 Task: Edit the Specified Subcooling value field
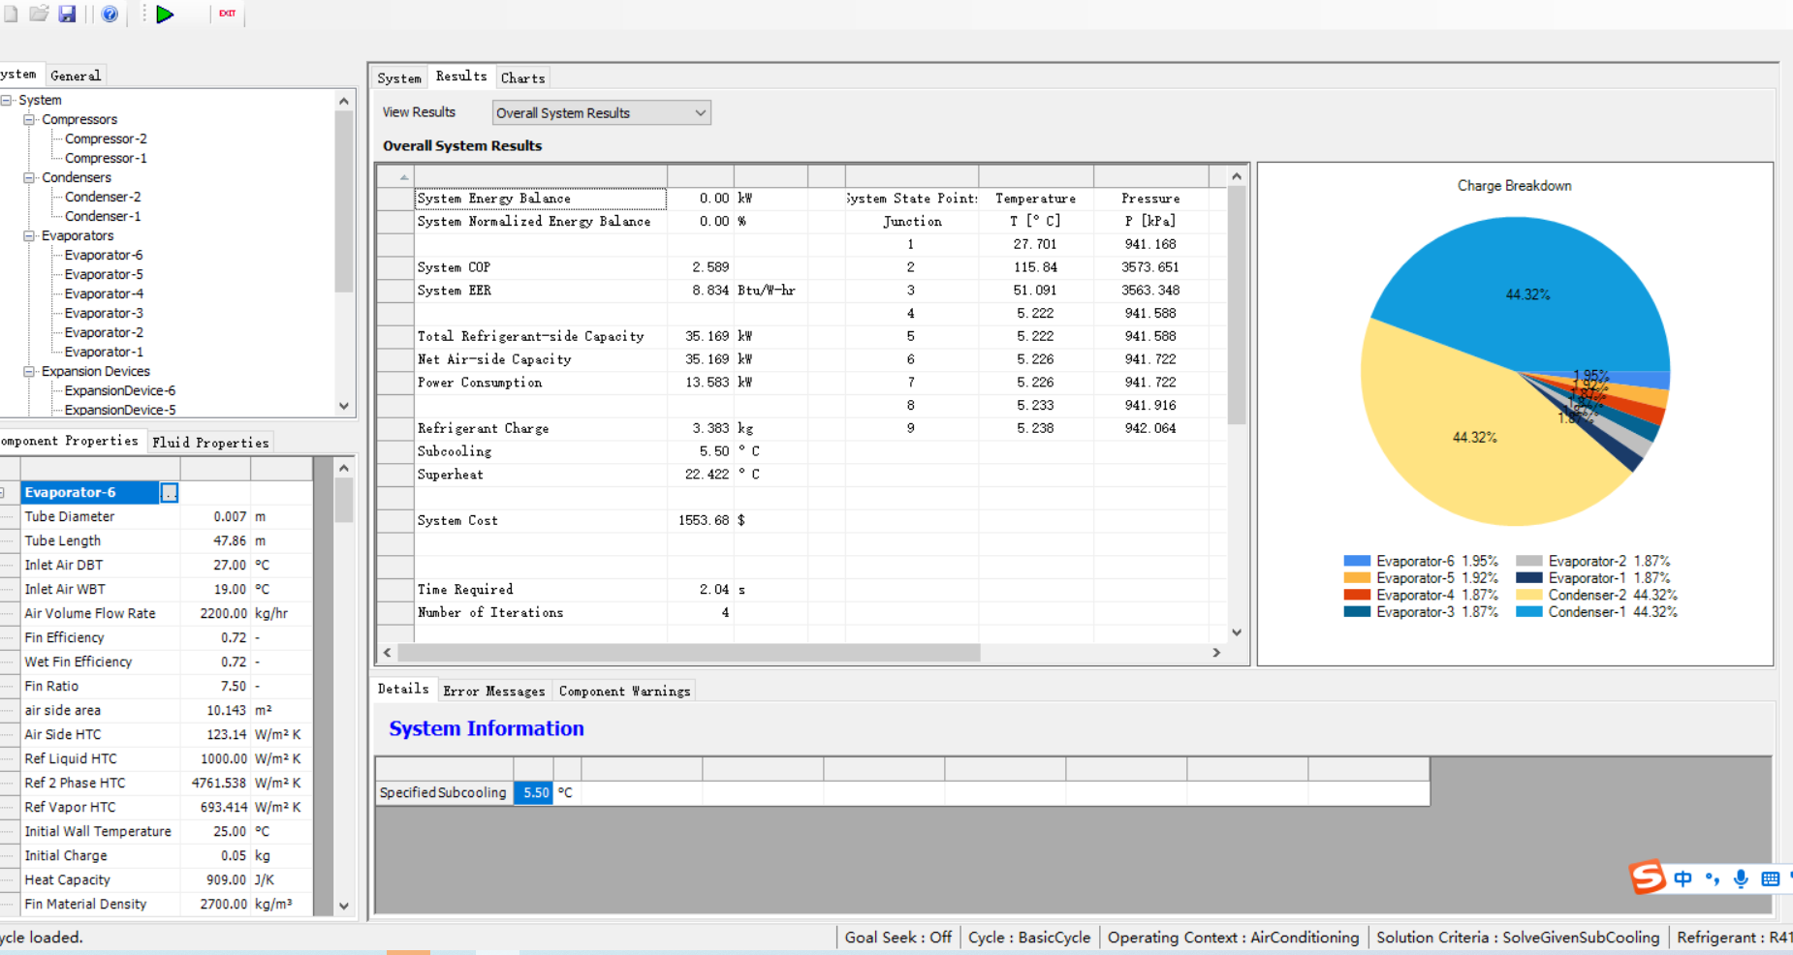(533, 792)
